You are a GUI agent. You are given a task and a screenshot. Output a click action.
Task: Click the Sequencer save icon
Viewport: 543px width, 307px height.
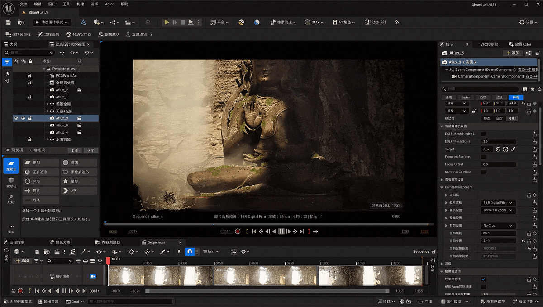point(37,251)
